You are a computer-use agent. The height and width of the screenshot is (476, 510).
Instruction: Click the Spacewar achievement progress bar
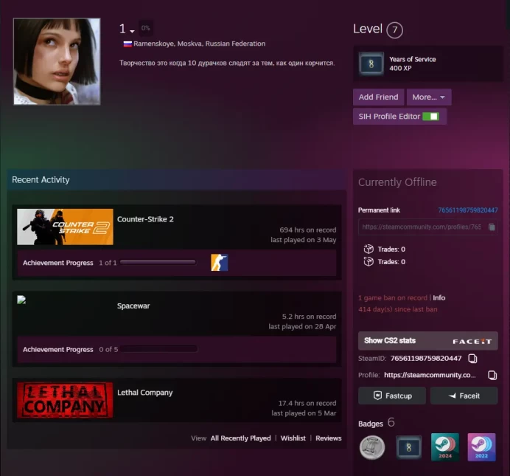coord(158,349)
